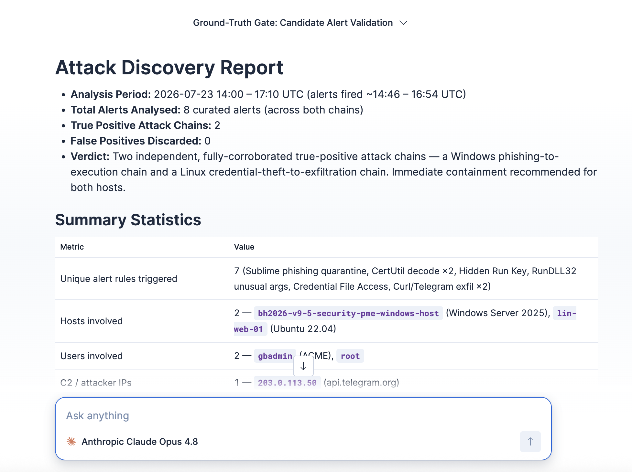Screen dimensions: 632x472
Task: Click the Attack Discovery Report heading
Action: 169,68
